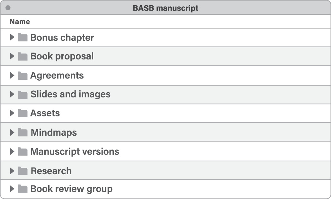The height and width of the screenshot is (199, 331).
Task: Click the Bonus chapter folder icon
Action: coord(22,38)
